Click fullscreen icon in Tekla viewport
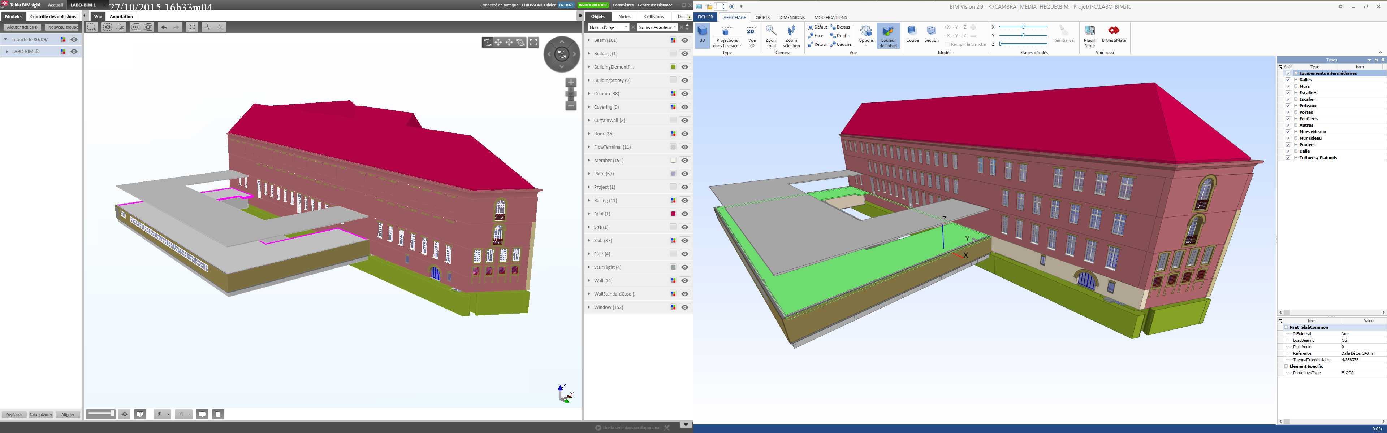The image size is (1387, 433). [533, 43]
